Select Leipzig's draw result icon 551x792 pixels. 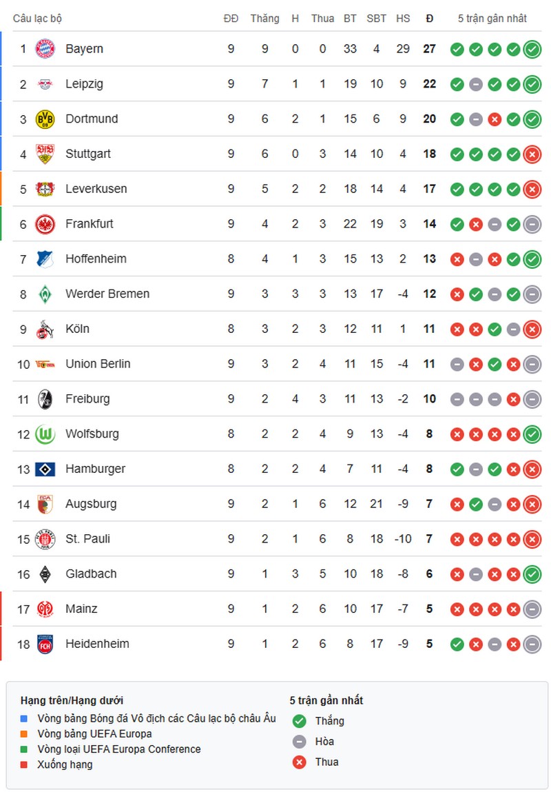(475, 83)
